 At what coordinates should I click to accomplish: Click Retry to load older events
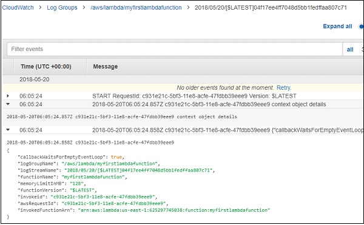(x=284, y=88)
